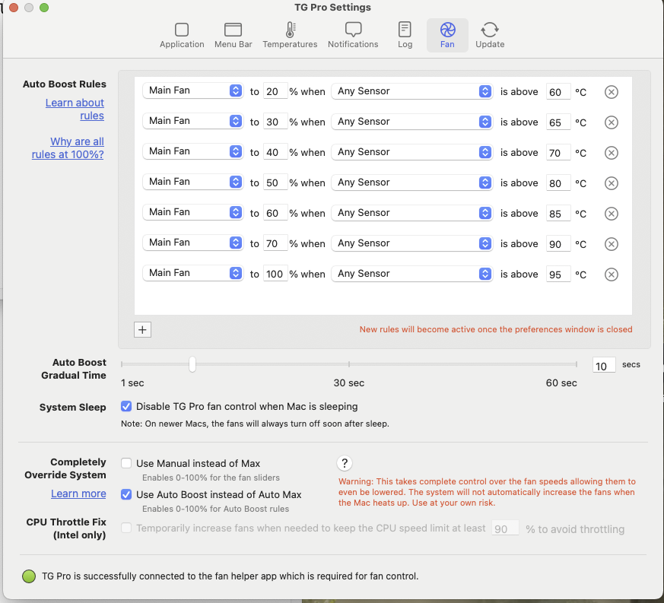Viewport: 664px width, 603px height.
Task: Edit temperature threshold field showing 65
Action: coord(558,122)
